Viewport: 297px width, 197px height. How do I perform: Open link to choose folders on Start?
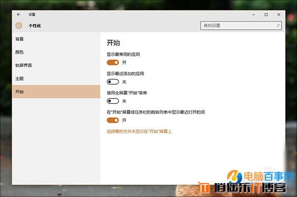(139, 131)
